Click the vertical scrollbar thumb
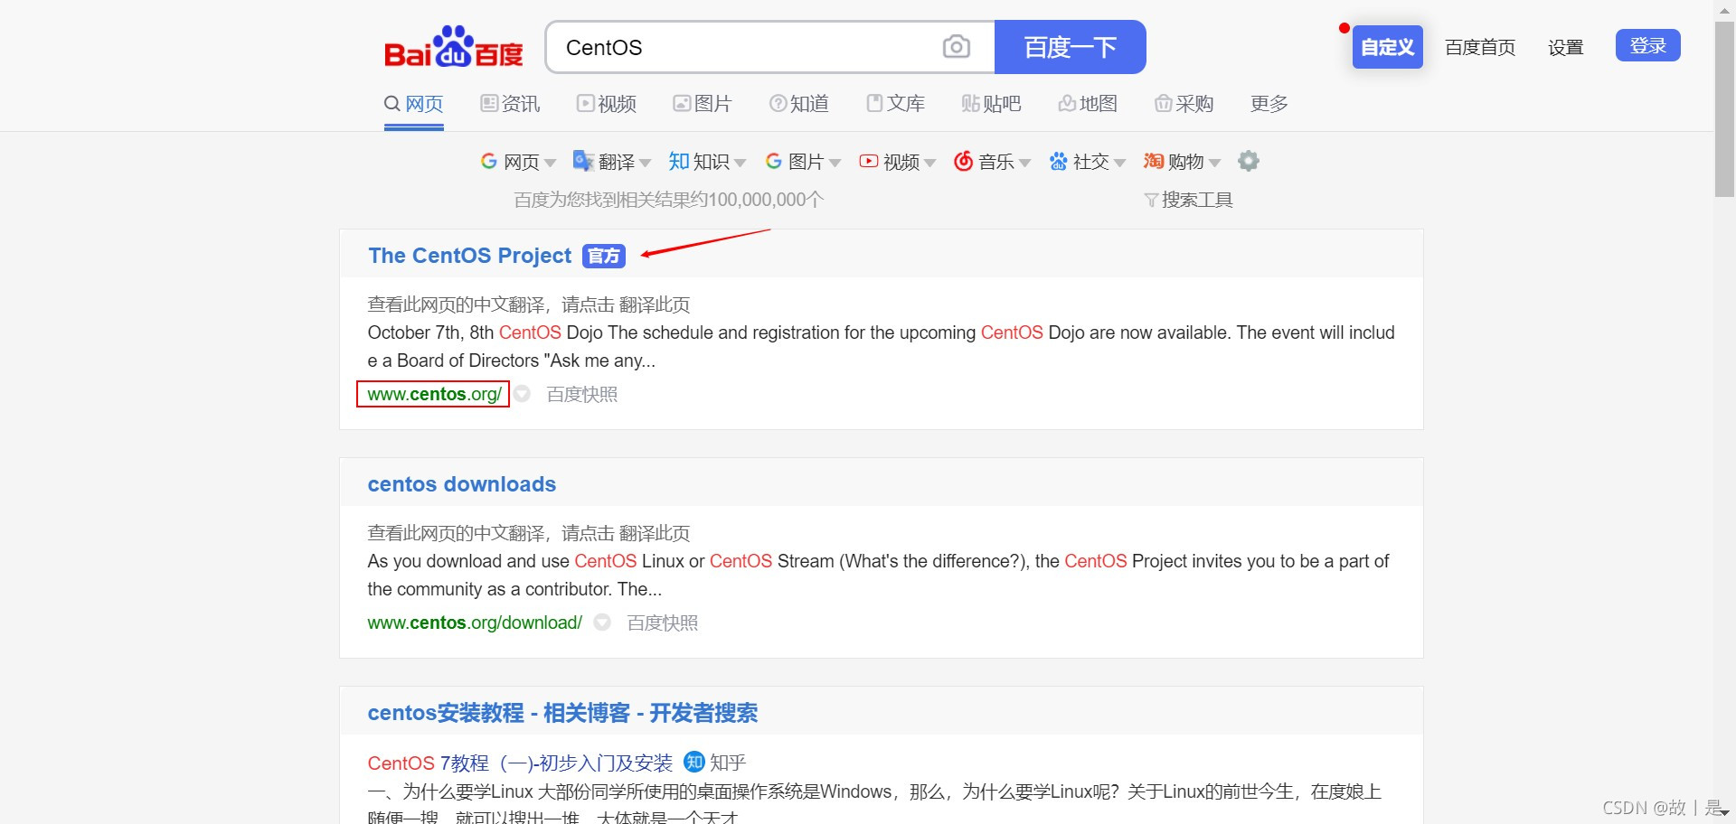This screenshot has width=1736, height=824. click(x=1725, y=108)
